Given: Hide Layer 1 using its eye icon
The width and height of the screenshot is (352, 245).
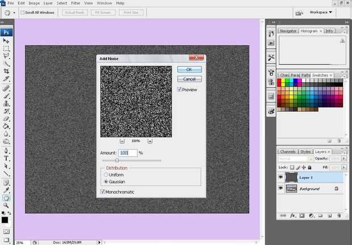Looking at the screenshot, I should 280,178.
